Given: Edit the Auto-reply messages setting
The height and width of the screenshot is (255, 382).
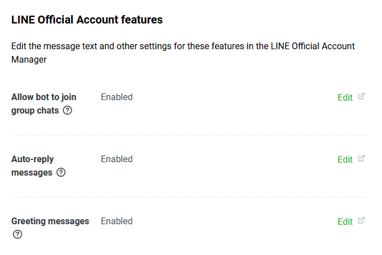Looking at the screenshot, I should click(345, 159).
